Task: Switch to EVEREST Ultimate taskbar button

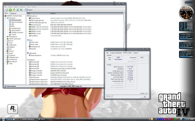Action: click(x=28, y=119)
